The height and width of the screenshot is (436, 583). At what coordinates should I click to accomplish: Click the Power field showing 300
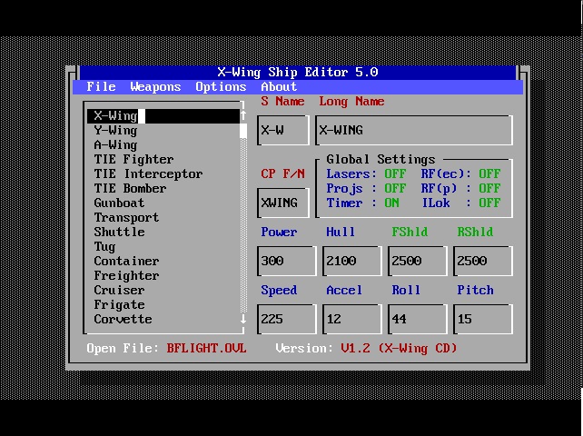287,261
